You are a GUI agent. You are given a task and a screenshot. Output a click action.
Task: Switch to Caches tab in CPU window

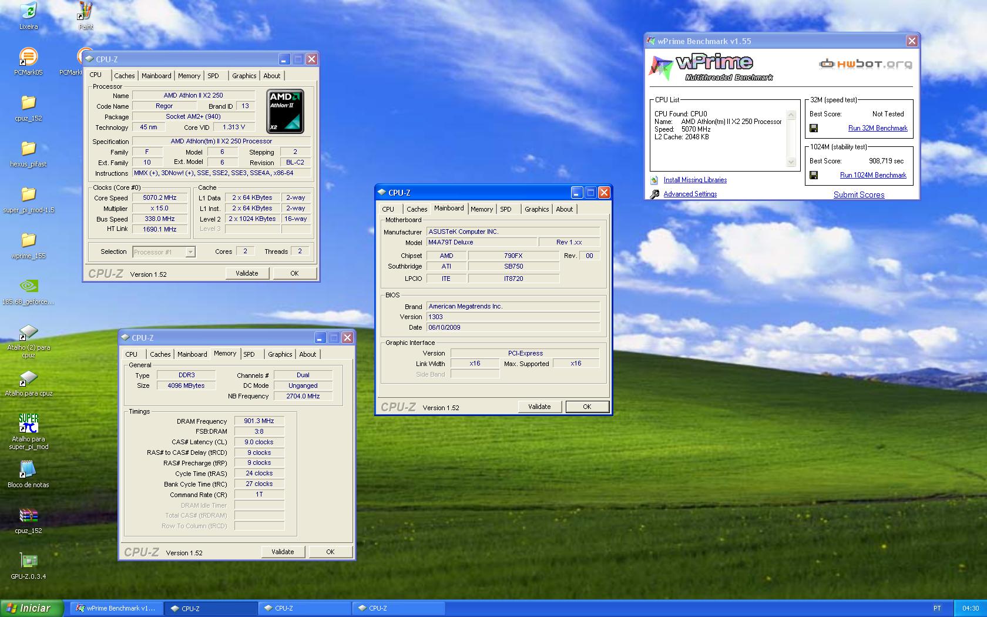click(x=124, y=76)
